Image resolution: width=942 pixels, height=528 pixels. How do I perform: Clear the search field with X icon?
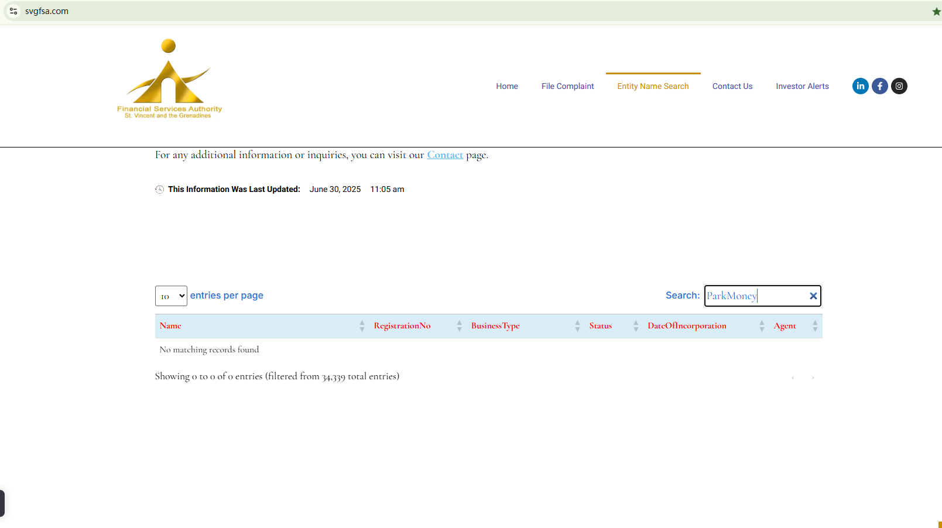click(813, 296)
